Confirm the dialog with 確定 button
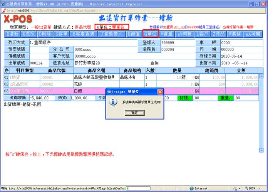 tap(135, 113)
